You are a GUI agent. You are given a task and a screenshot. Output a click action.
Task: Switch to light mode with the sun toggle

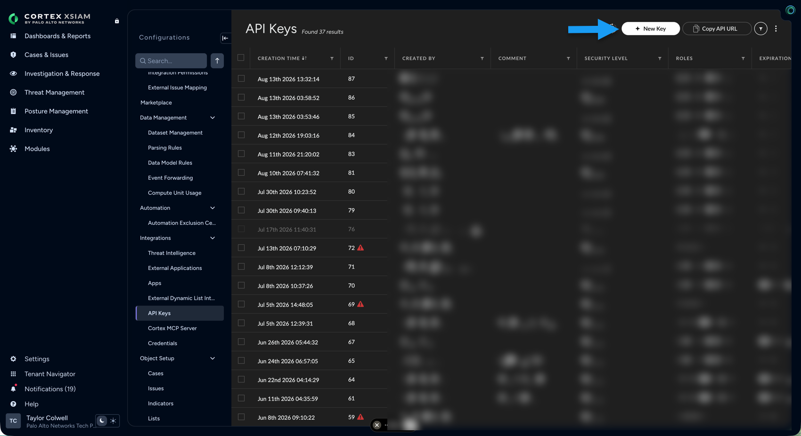tap(113, 421)
